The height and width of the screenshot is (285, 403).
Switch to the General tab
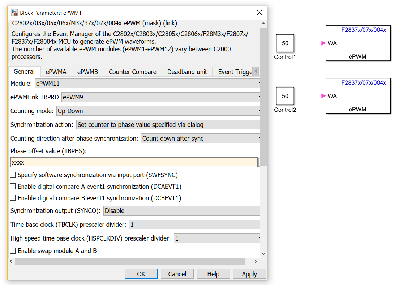point(24,72)
